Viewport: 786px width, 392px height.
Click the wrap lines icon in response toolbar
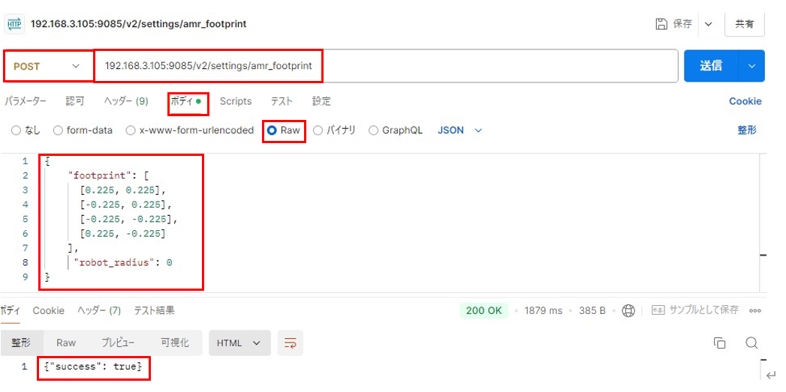click(289, 343)
